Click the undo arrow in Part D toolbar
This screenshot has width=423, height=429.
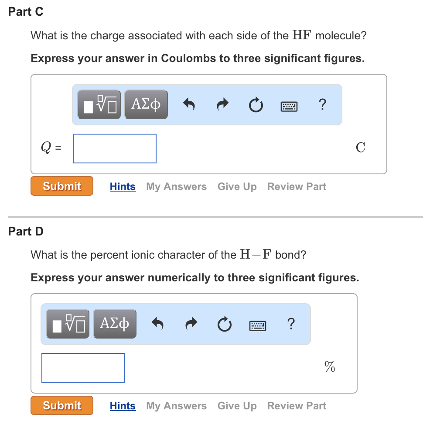pyautogui.click(x=157, y=324)
